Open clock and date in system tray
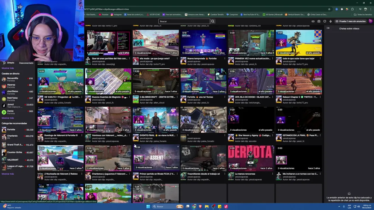Image resolution: width=374 pixels, height=210 pixels. point(367,206)
